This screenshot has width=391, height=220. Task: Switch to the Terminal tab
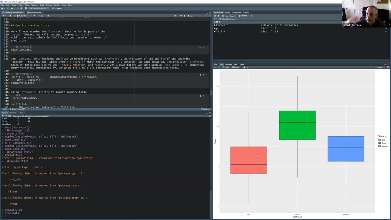[13, 113]
